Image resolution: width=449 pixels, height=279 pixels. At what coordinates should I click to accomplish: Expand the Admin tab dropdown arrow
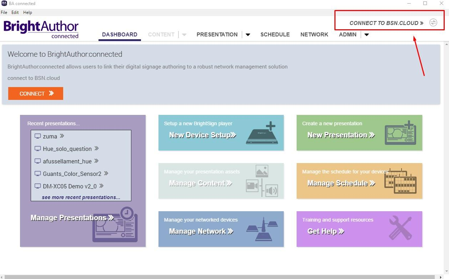click(367, 35)
